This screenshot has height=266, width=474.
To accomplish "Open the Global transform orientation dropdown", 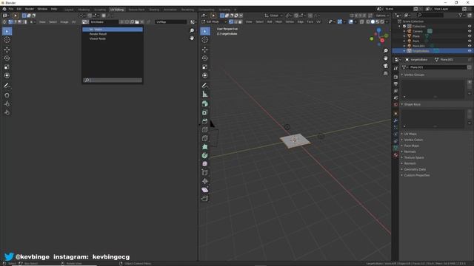I will click(273, 16).
